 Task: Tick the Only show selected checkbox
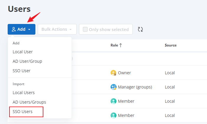click(85, 29)
